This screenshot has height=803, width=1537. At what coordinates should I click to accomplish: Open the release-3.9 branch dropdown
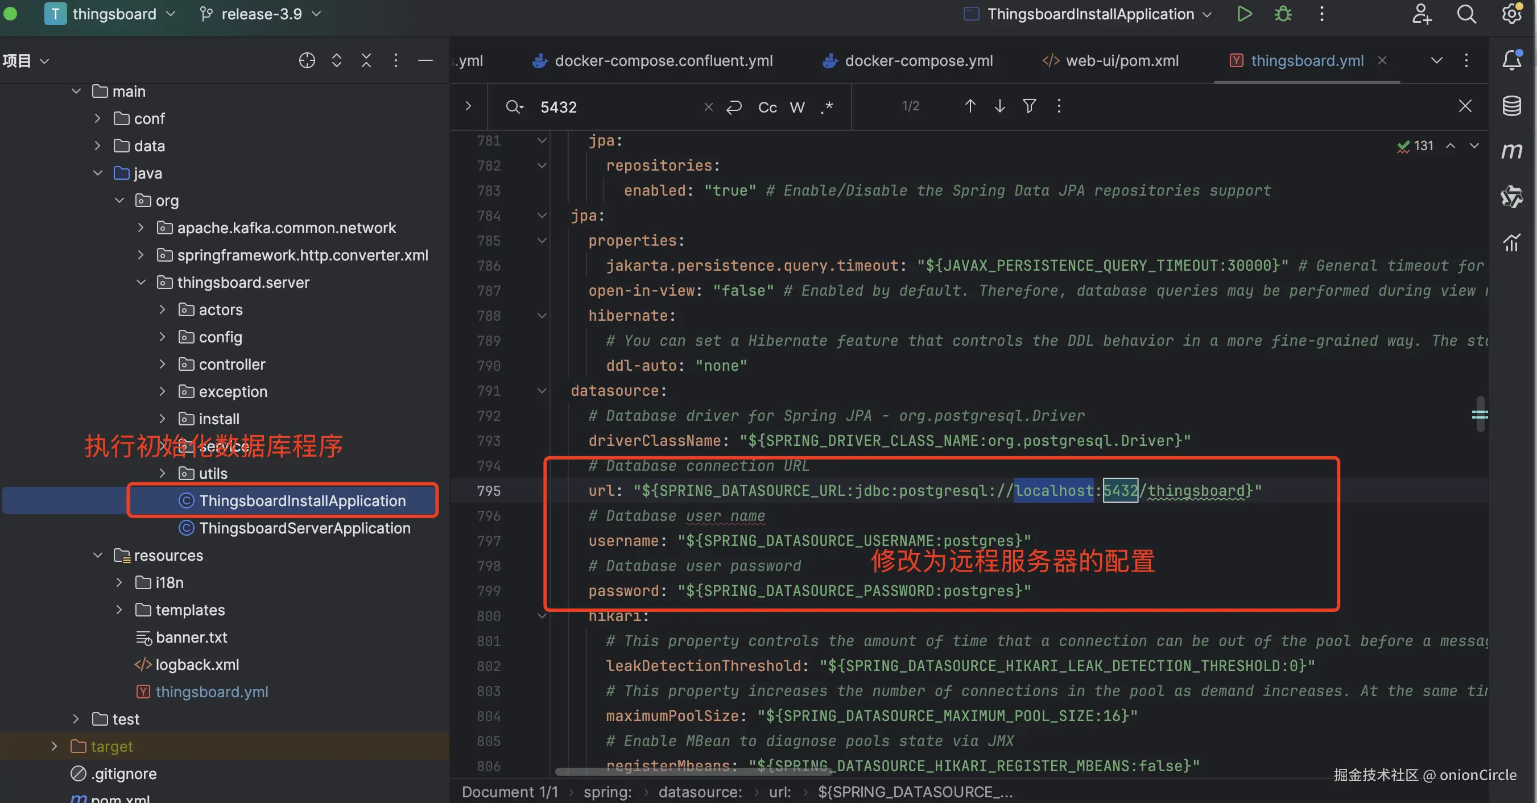pyautogui.click(x=261, y=14)
